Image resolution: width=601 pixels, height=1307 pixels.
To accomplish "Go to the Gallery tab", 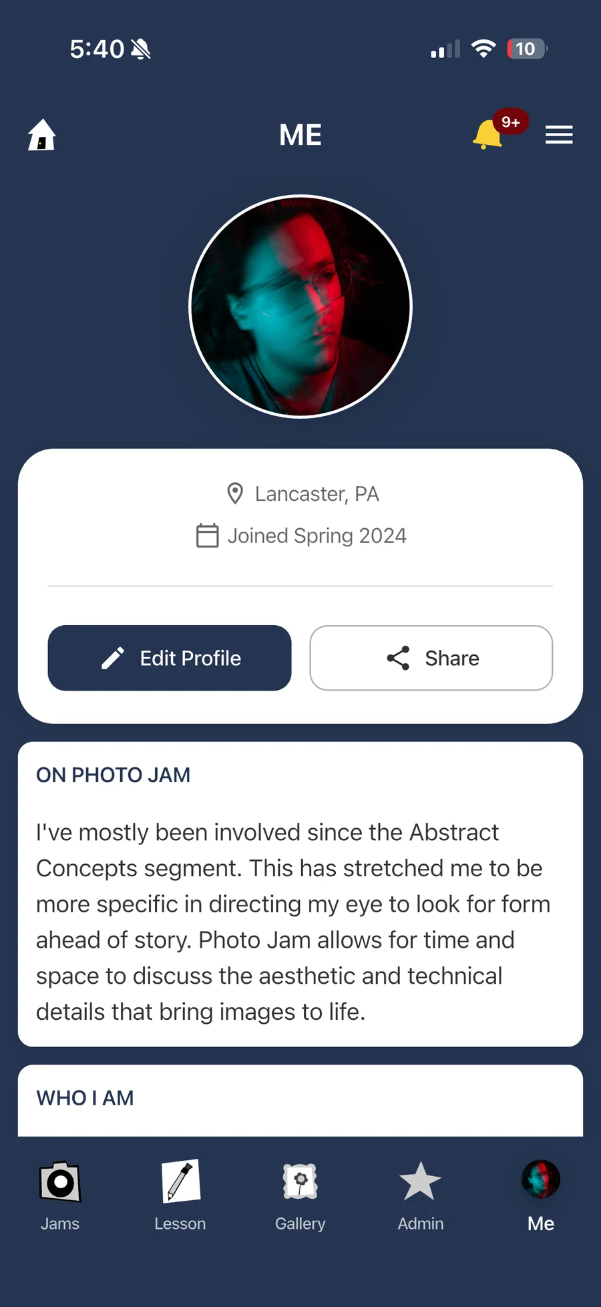I will [300, 1195].
